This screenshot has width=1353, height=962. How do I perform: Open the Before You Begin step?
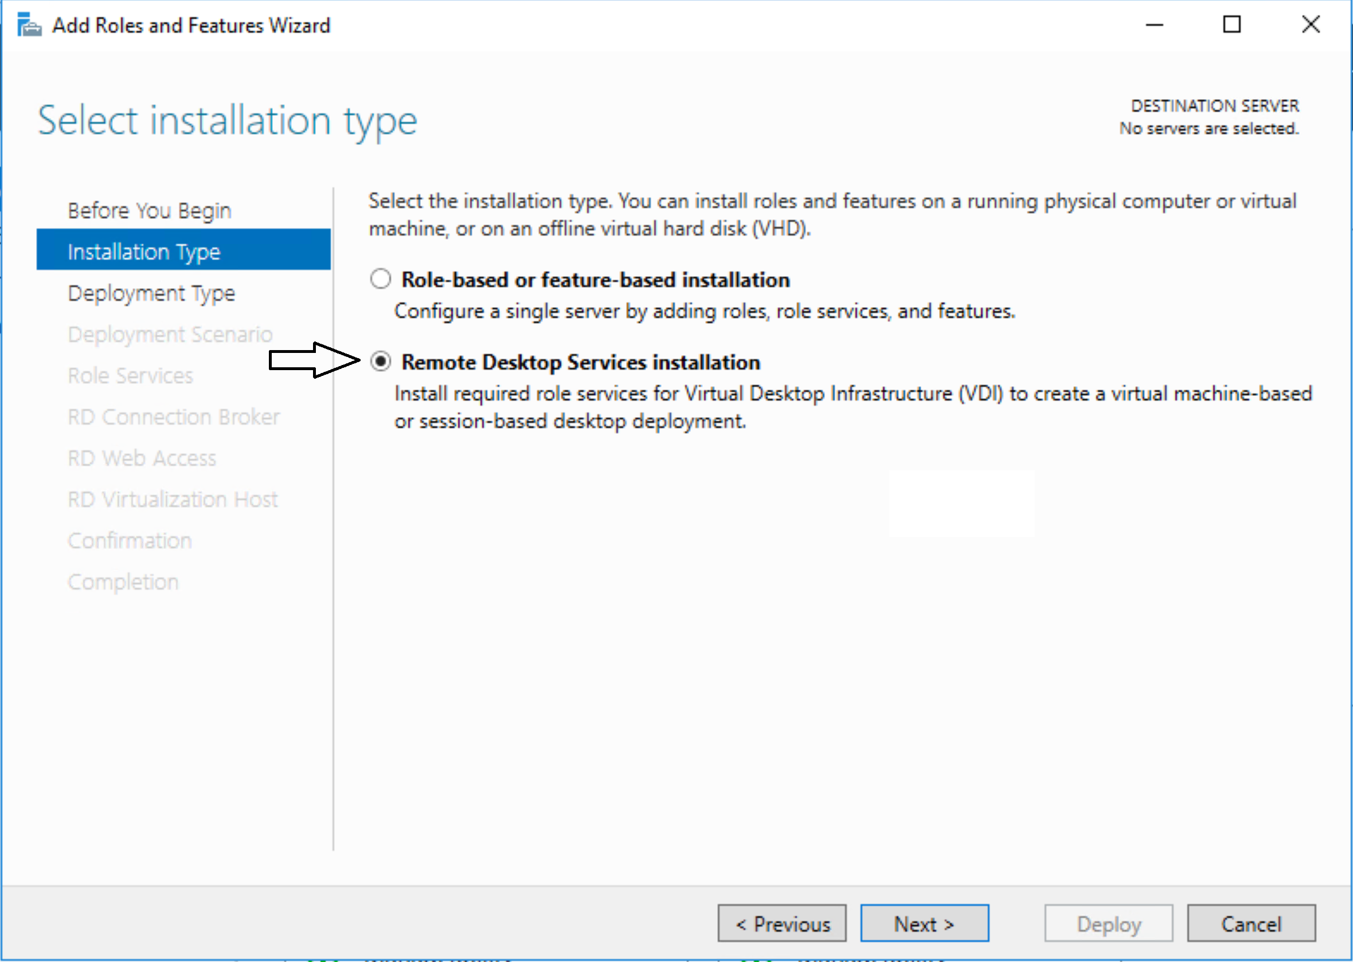pos(149,211)
